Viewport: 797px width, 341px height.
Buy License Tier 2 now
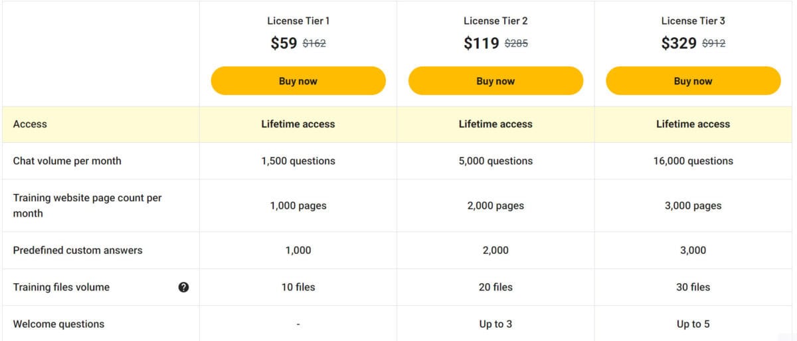pyautogui.click(x=495, y=81)
